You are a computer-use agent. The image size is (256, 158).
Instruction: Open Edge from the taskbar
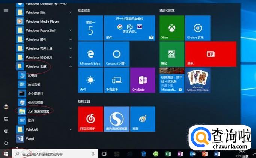pos(143,154)
